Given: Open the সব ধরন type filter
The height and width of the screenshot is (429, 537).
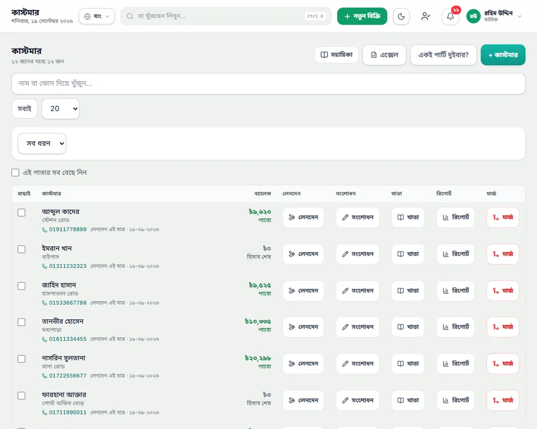Looking at the screenshot, I should tap(42, 143).
